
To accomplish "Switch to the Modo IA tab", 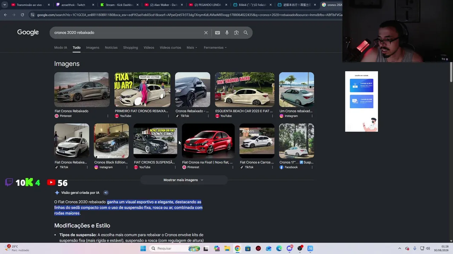I will pyautogui.click(x=61, y=48).
